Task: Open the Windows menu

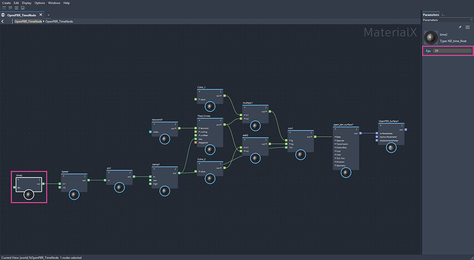Action: (x=54, y=3)
